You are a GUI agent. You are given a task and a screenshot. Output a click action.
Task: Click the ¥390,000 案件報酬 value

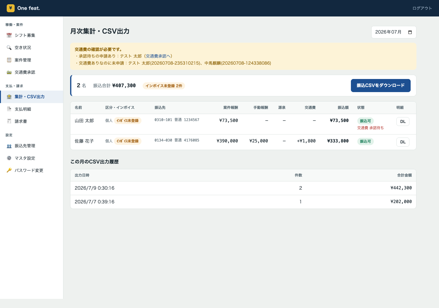227,141
